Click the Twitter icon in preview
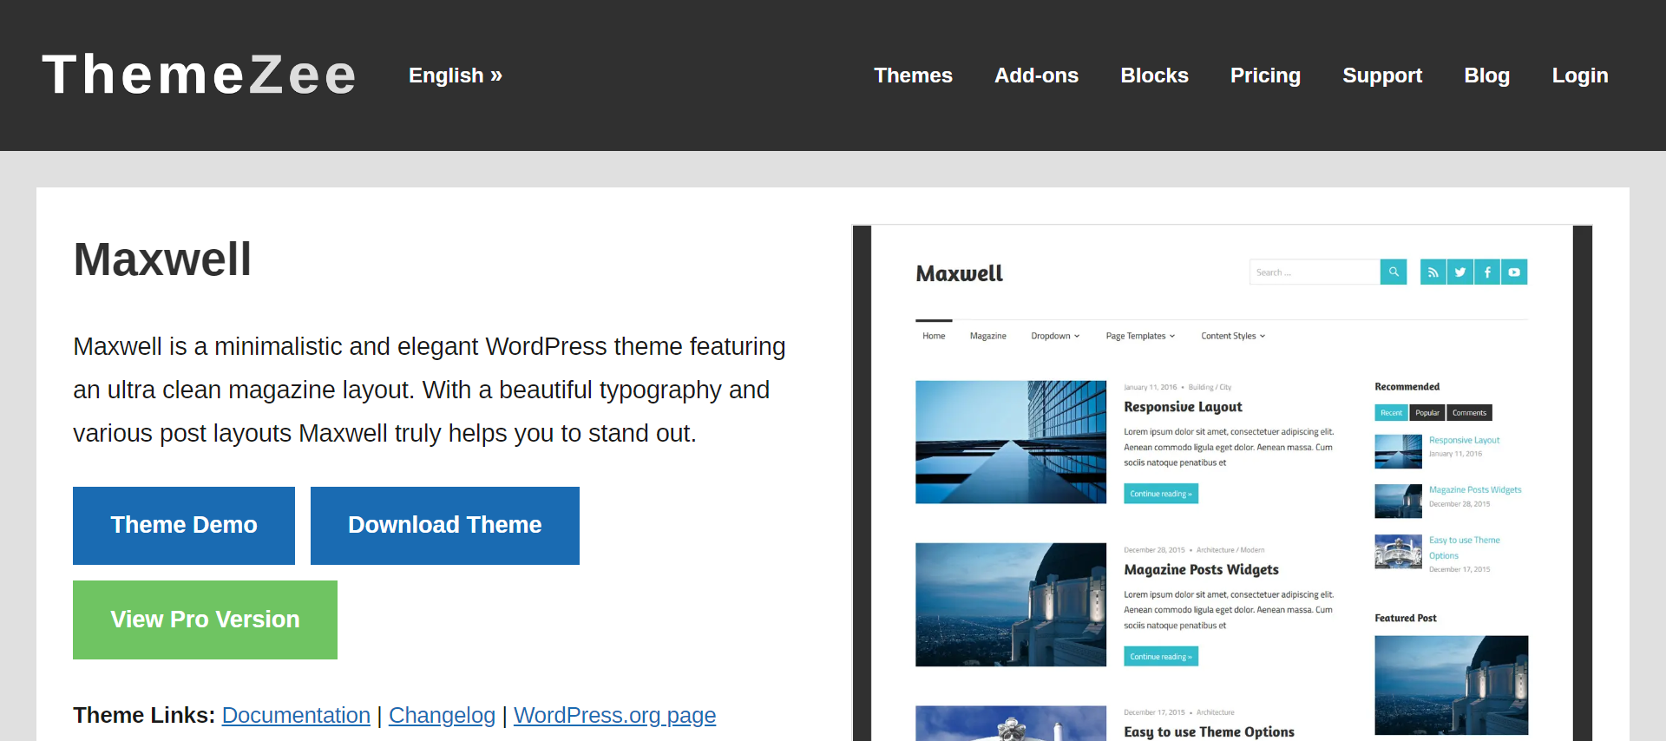Image resolution: width=1666 pixels, height=741 pixels. coord(1460,272)
